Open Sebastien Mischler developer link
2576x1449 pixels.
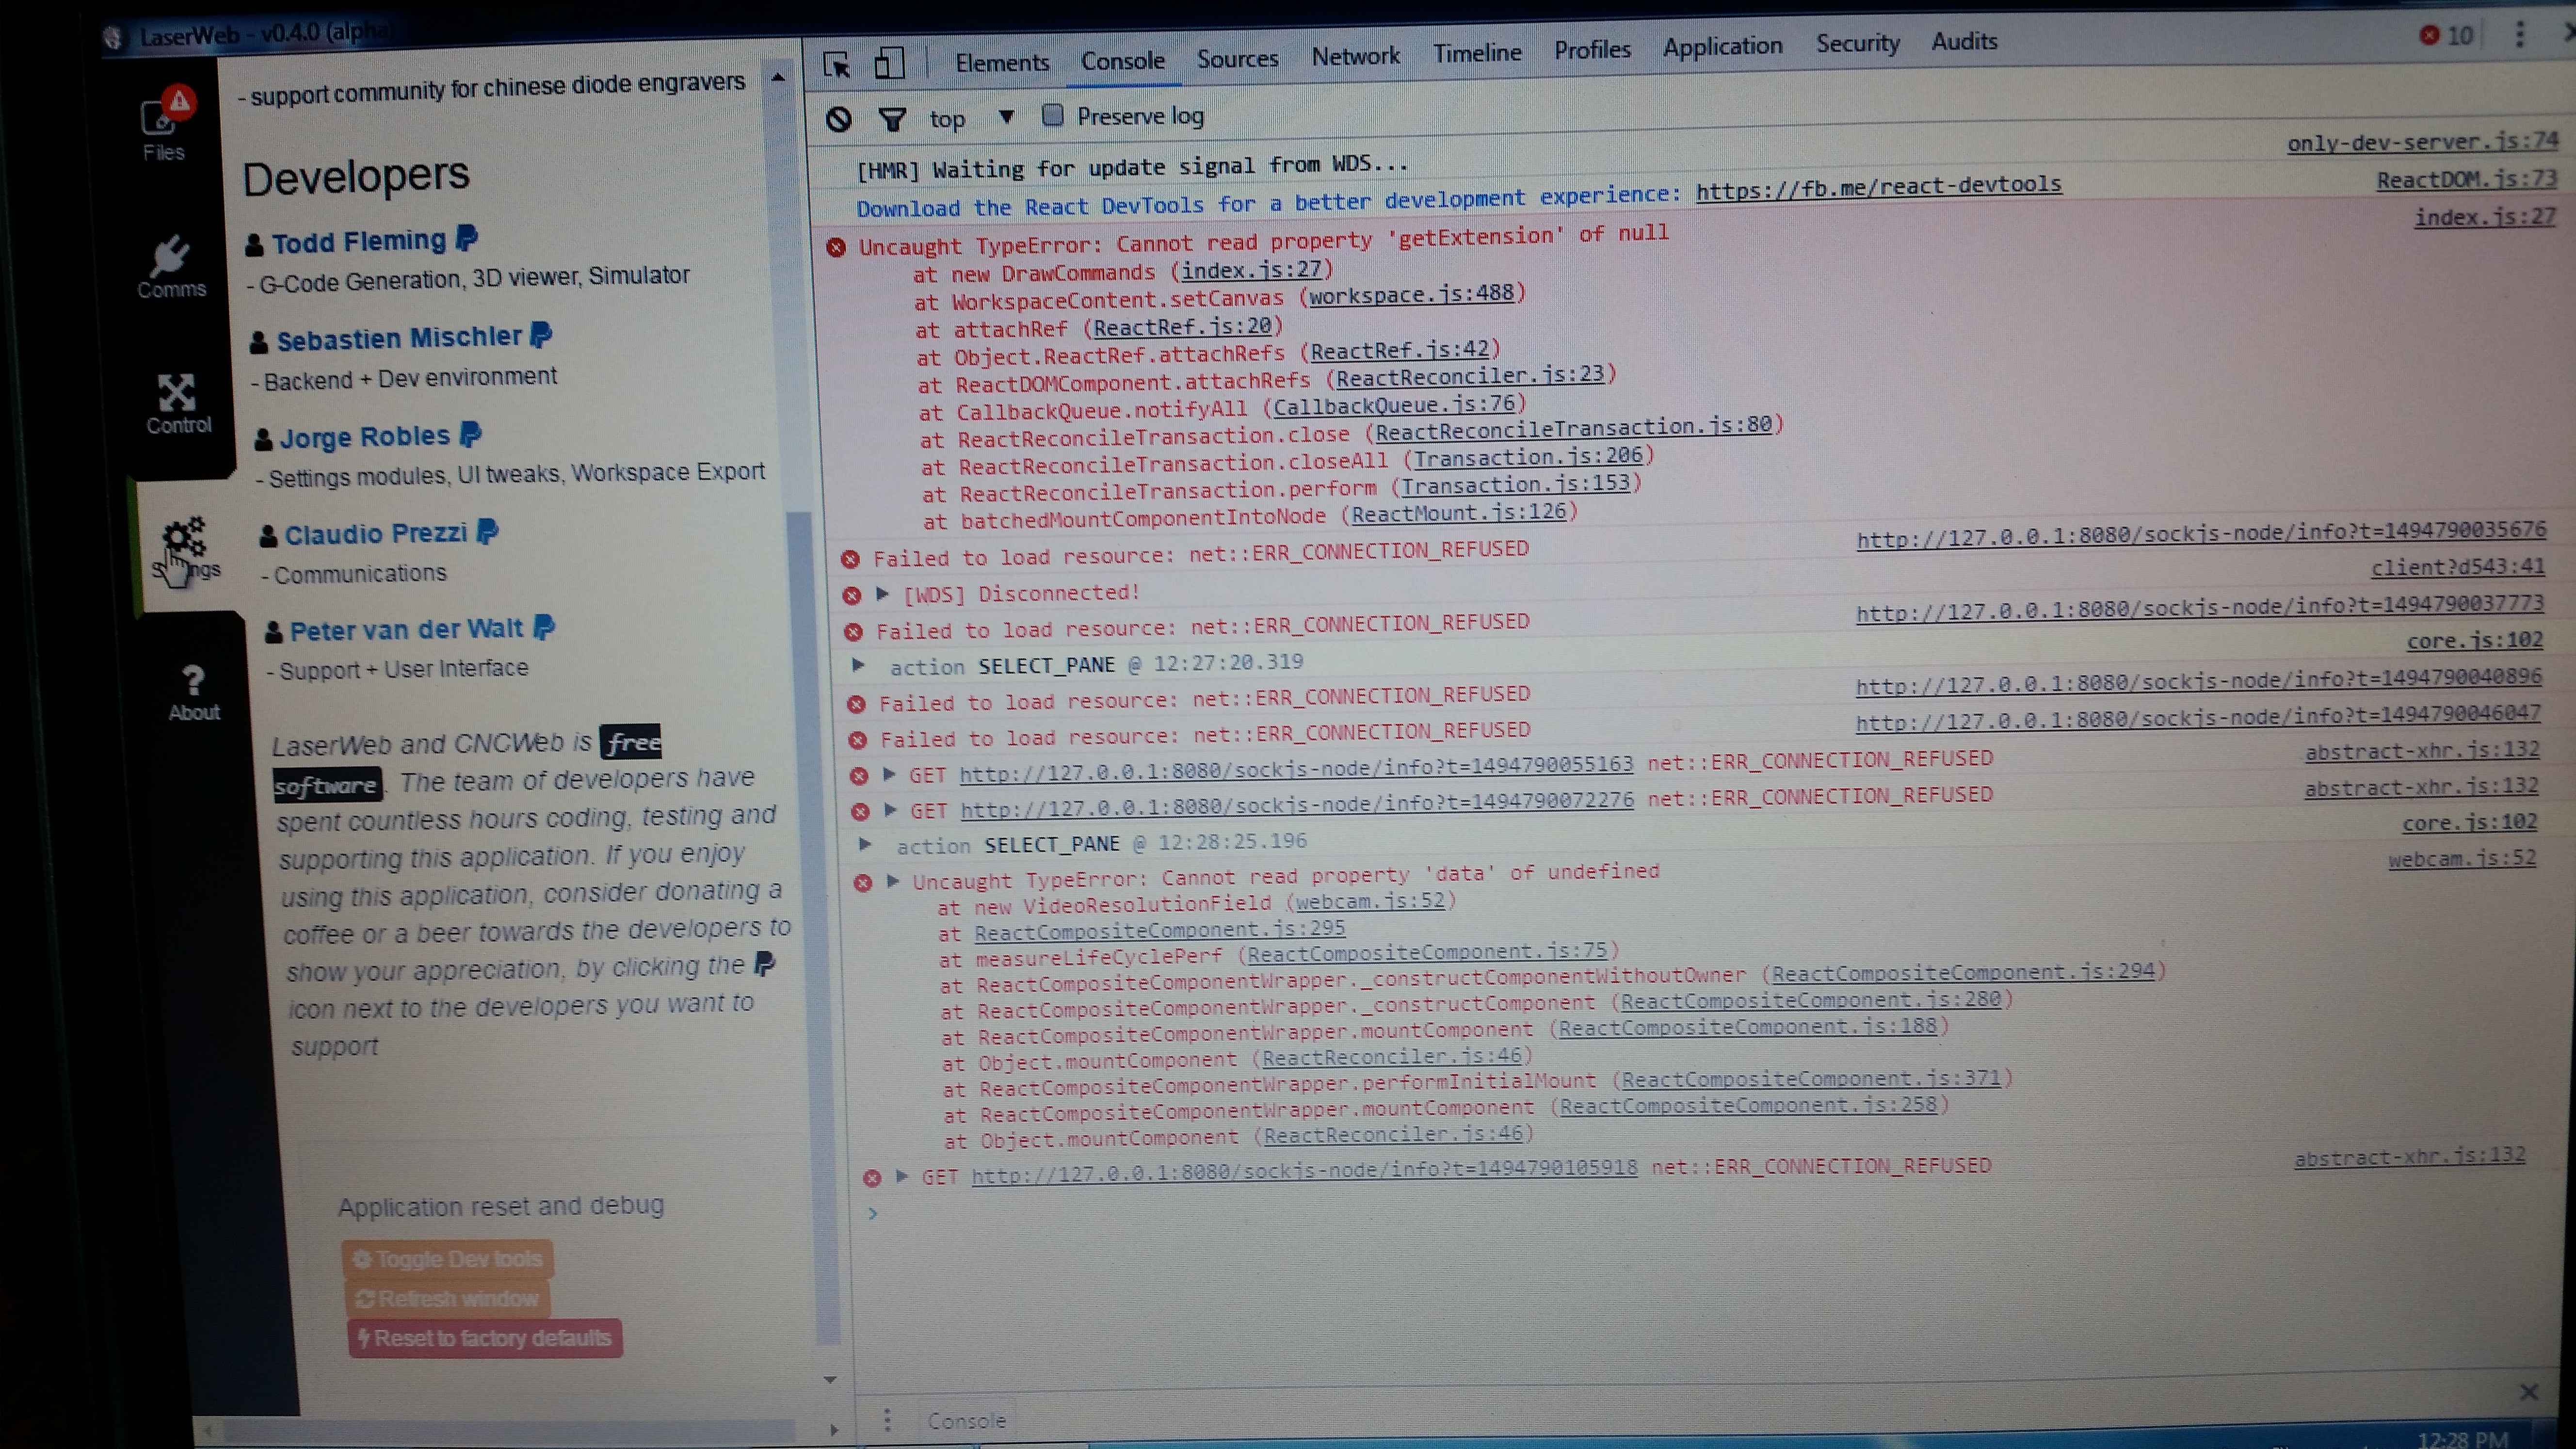click(399, 338)
